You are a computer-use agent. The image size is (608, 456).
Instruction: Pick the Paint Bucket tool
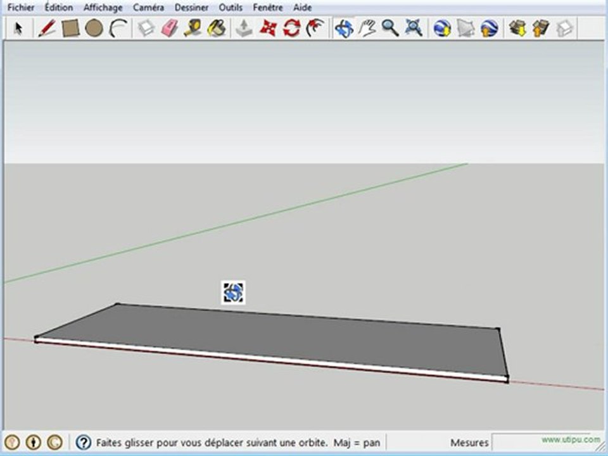pyautogui.click(x=217, y=28)
